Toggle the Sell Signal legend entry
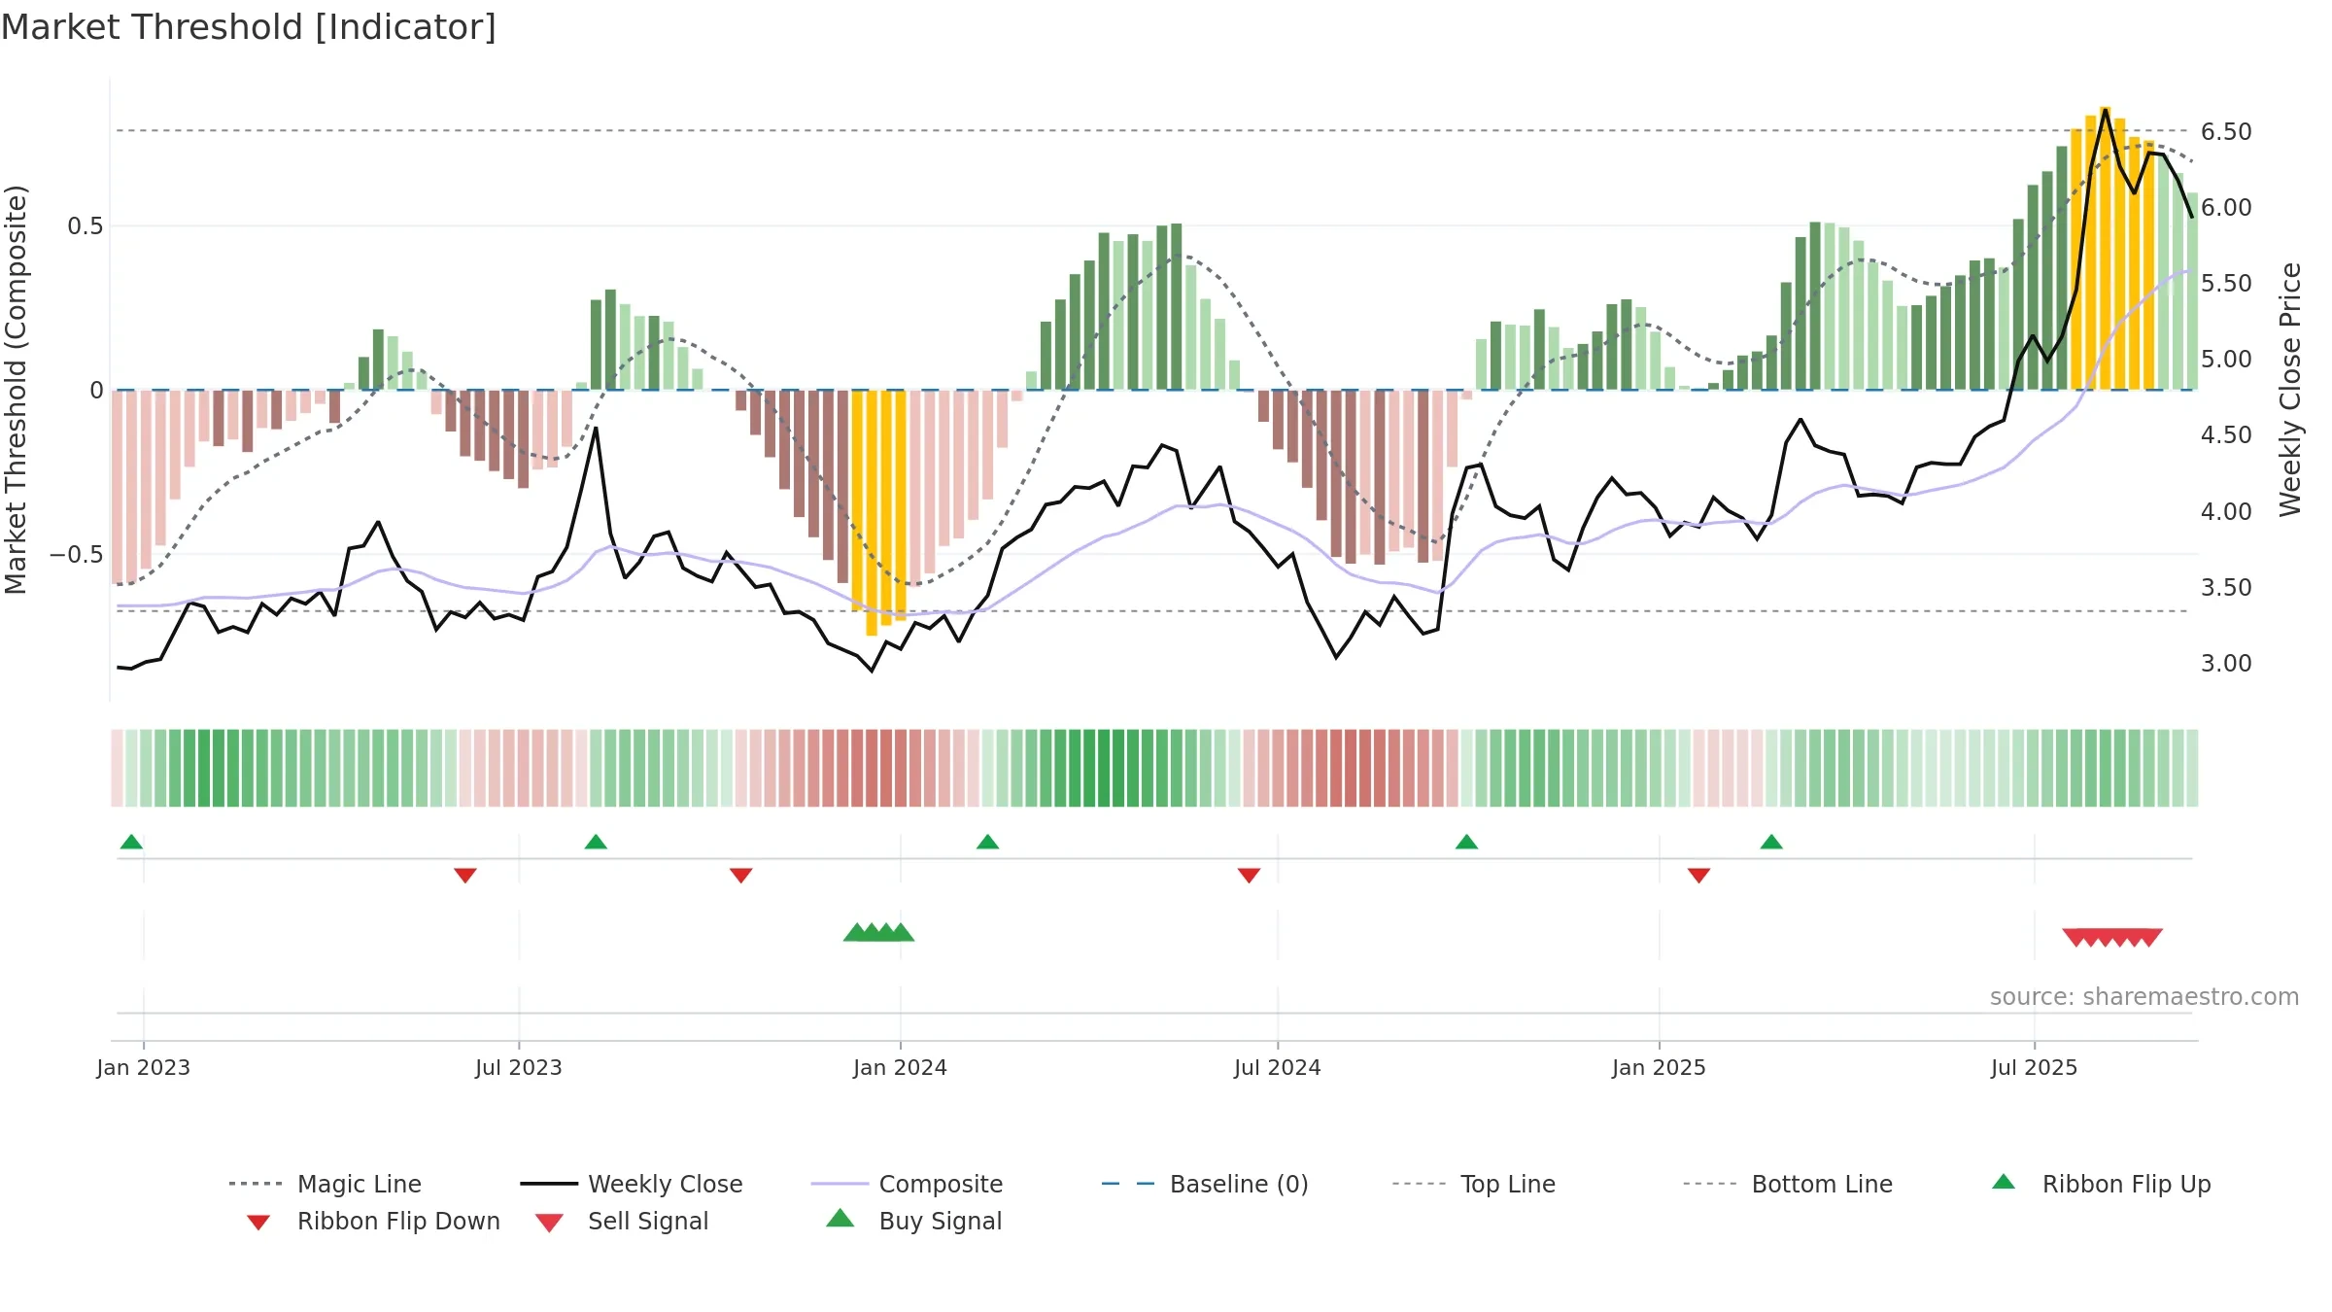This screenshot has height=1312, width=2332. [622, 1221]
